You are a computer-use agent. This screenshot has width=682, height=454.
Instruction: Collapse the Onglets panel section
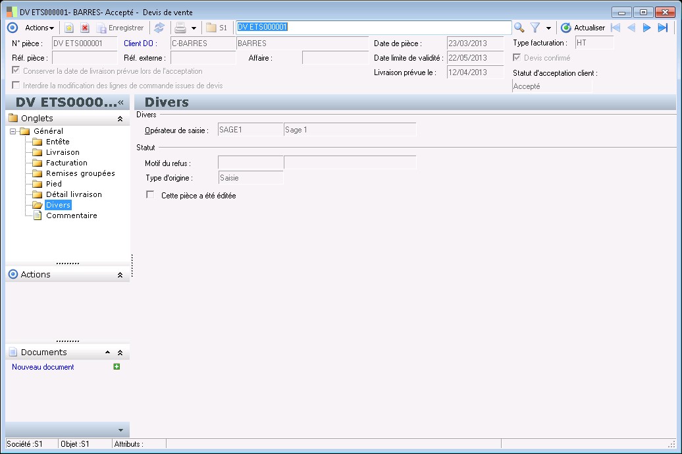pyautogui.click(x=120, y=119)
